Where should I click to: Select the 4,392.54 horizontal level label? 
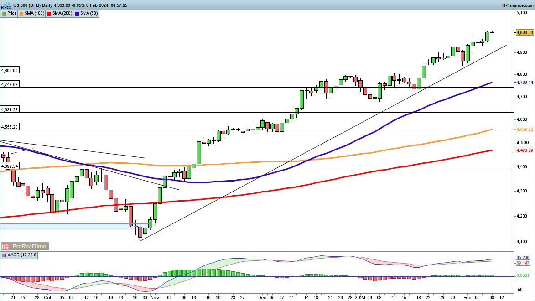10,166
